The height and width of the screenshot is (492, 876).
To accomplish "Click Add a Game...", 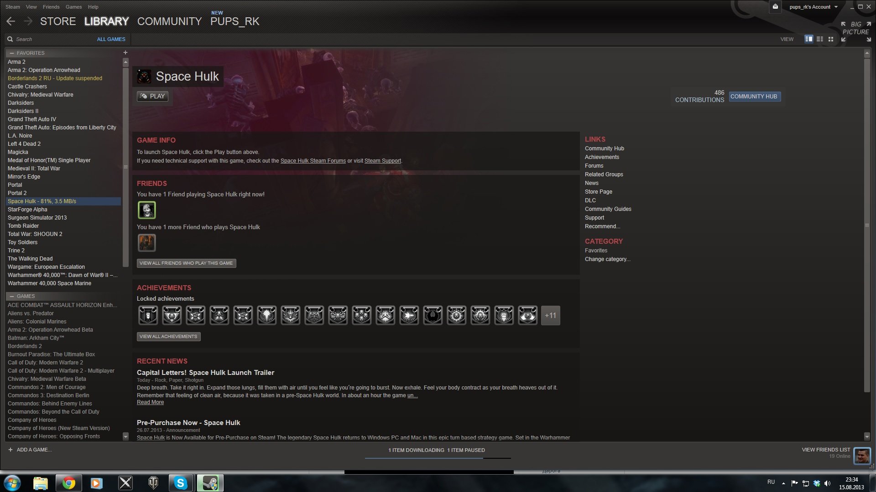I will [x=34, y=450].
